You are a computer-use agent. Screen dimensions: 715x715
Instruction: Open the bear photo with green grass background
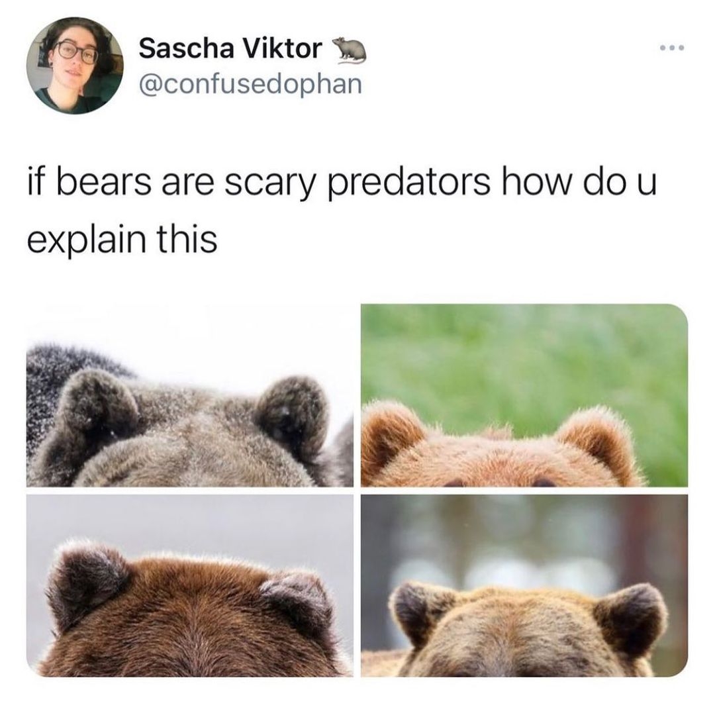click(x=524, y=395)
